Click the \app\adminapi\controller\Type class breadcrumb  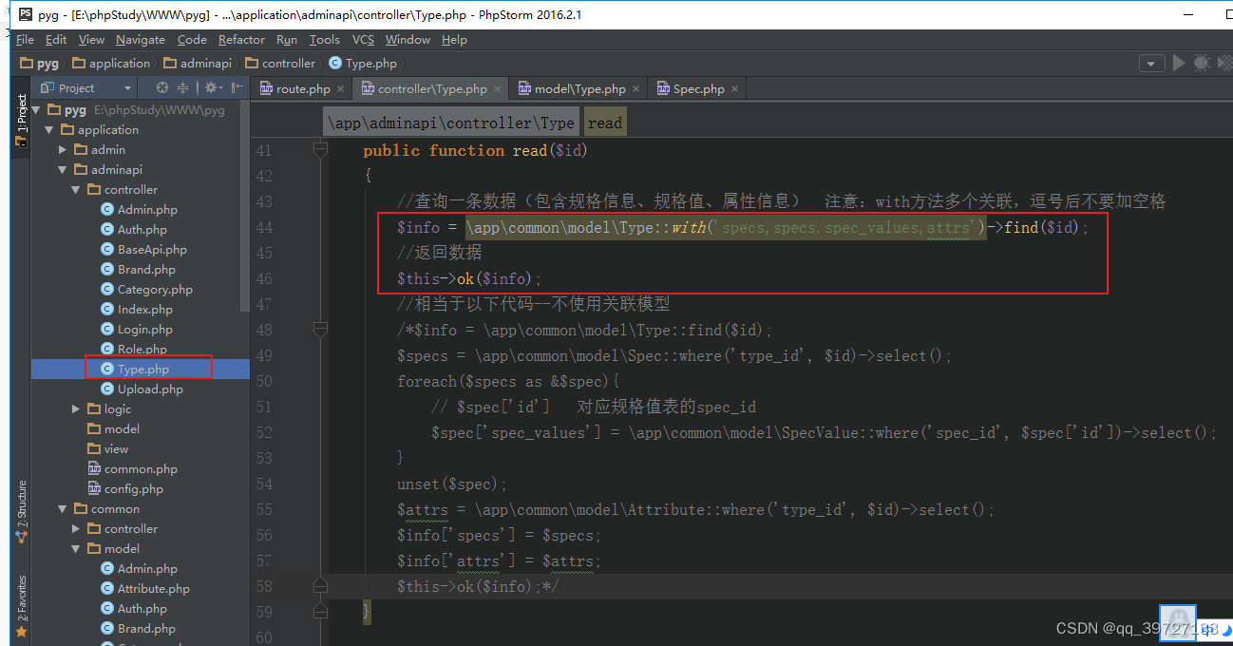(451, 123)
